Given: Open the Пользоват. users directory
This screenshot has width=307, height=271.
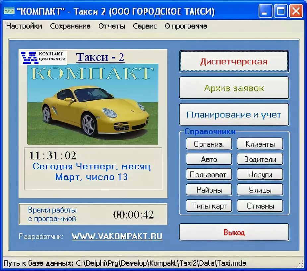Looking at the screenshot, I should coord(208,174).
